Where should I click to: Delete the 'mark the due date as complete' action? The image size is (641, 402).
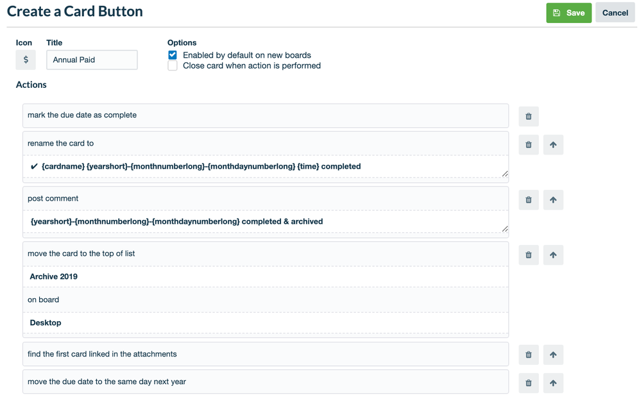[528, 116]
